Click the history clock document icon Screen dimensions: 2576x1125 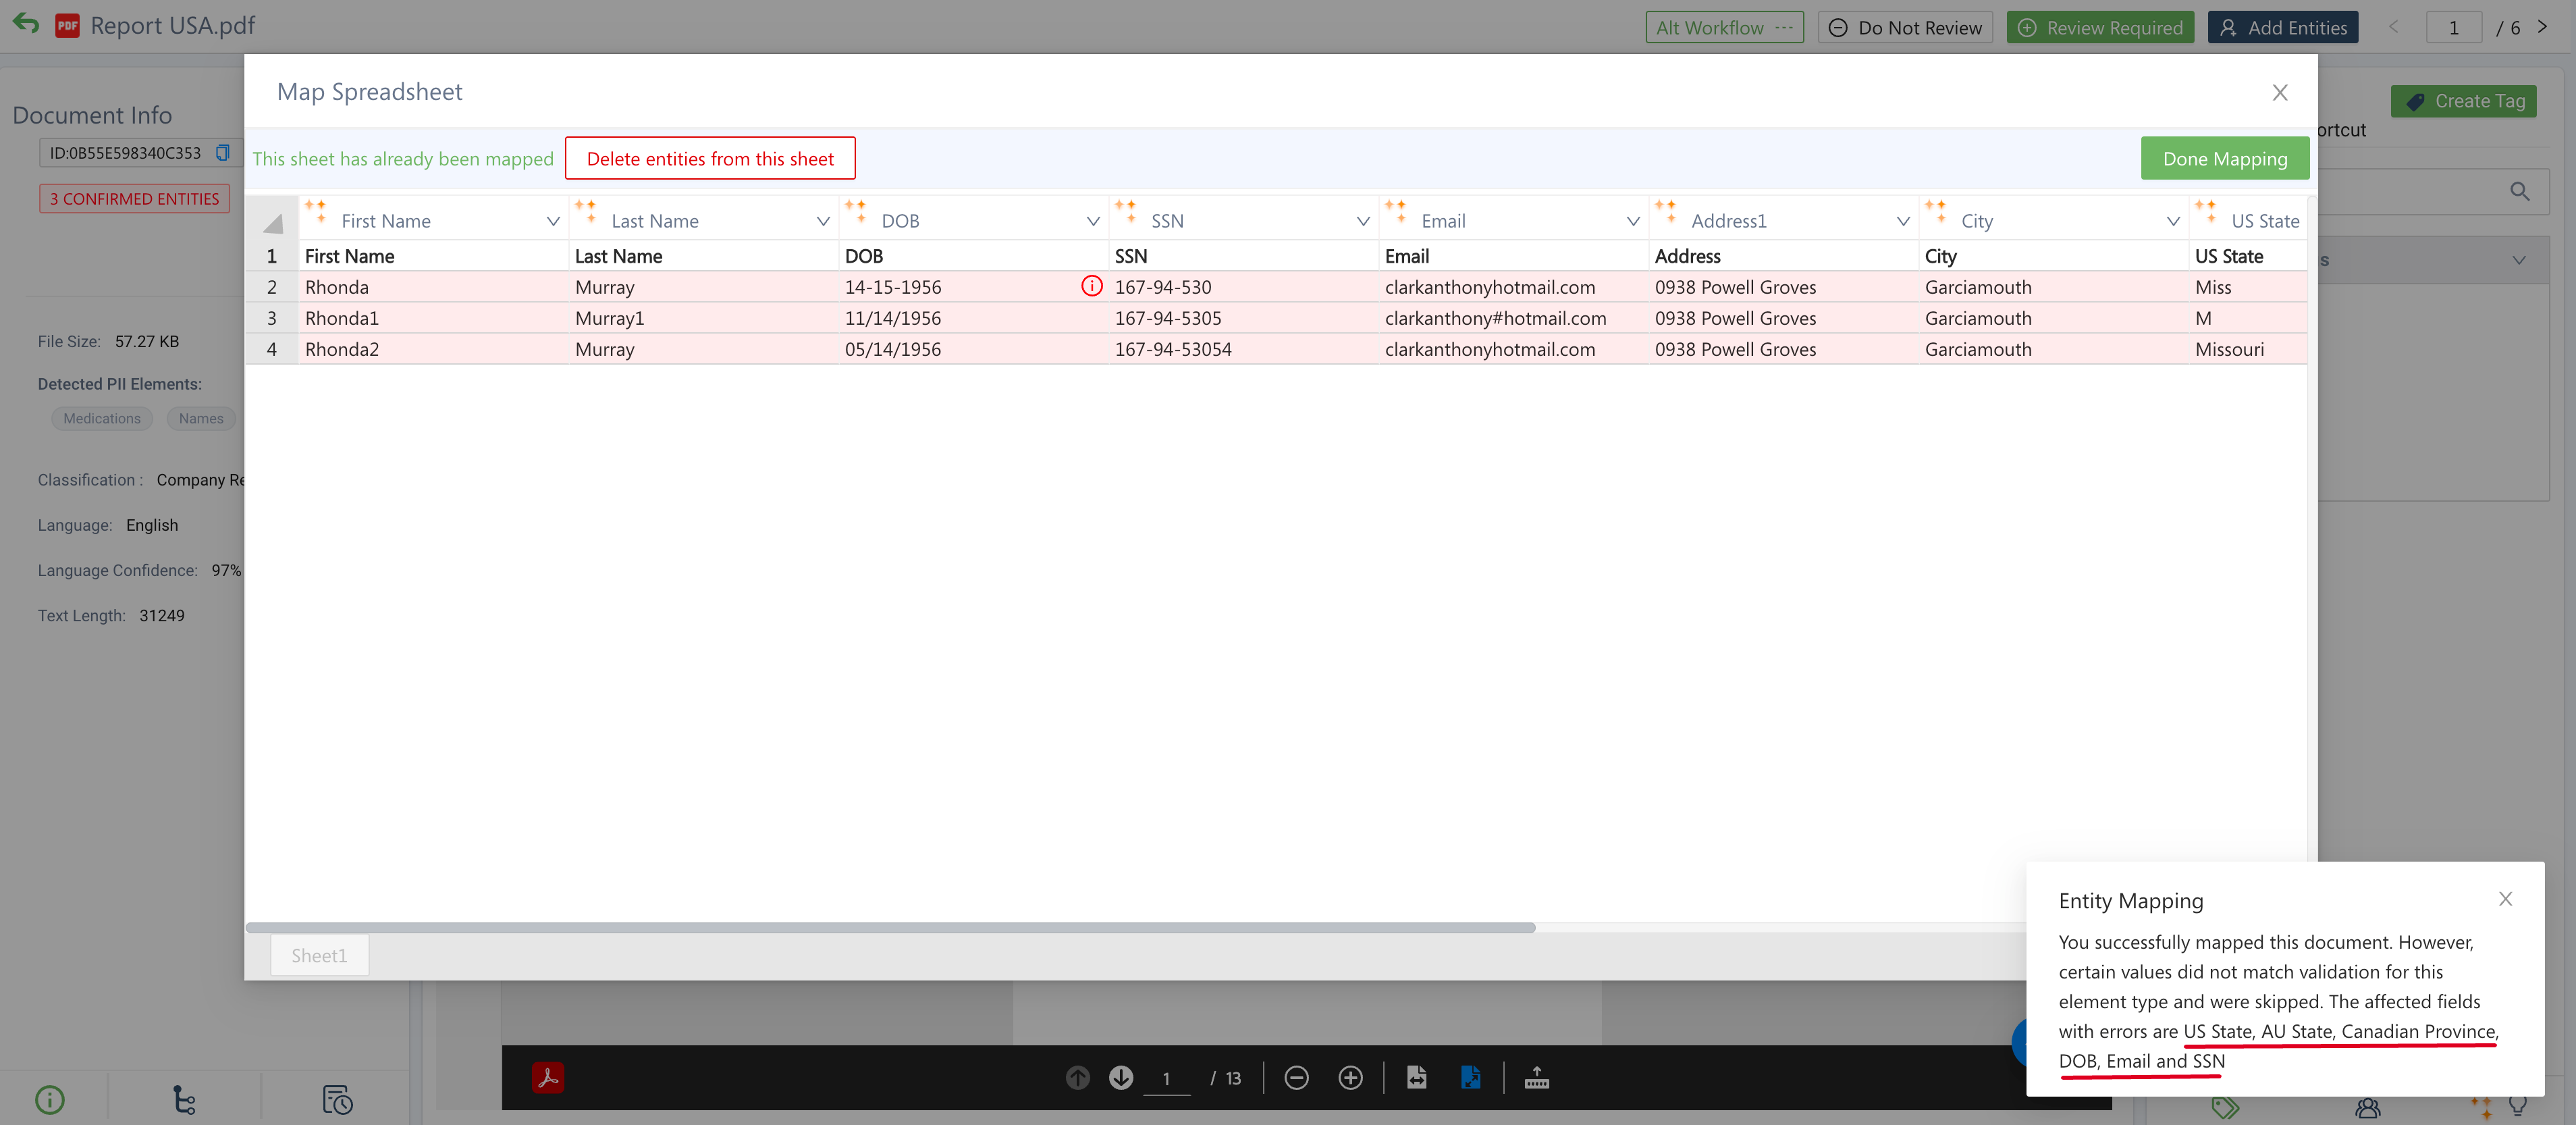(x=337, y=1100)
